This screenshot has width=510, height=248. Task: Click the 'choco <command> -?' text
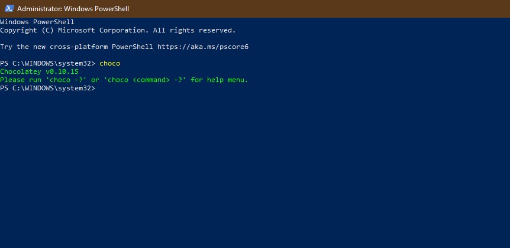[x=145, y=80]
